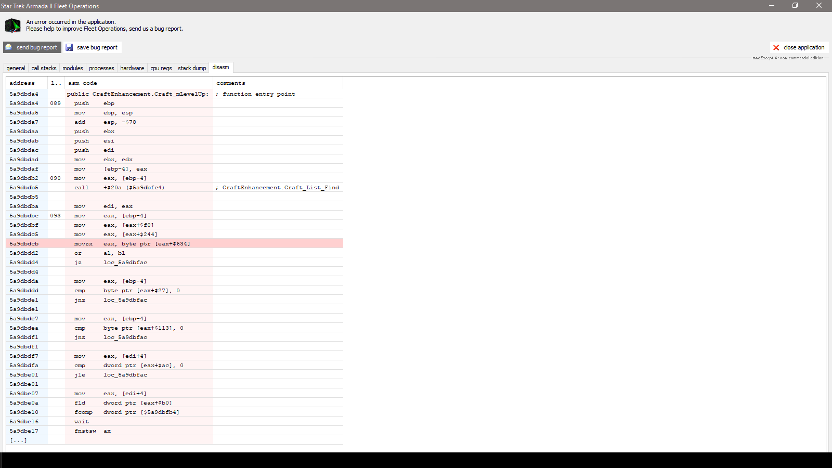The image size is (832, 468).
Task: Open the hardware tab
Action: click(132, 68)
